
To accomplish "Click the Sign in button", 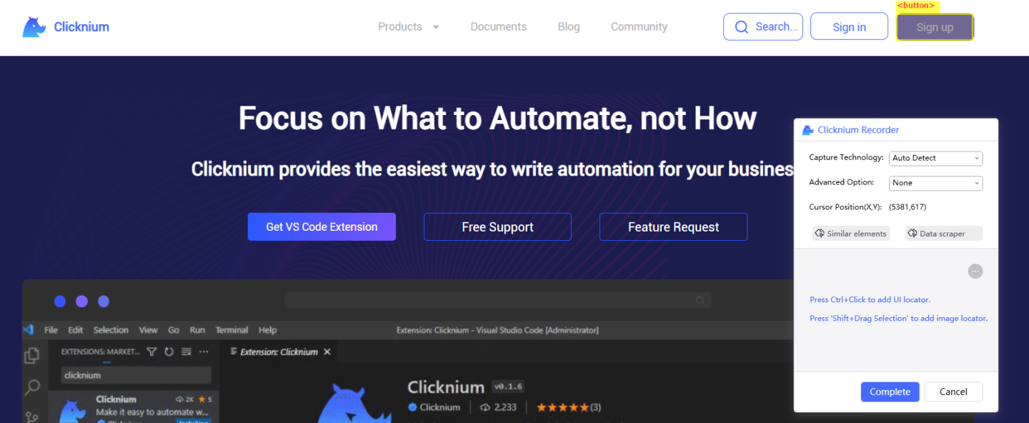I will [x=849, y=26].
